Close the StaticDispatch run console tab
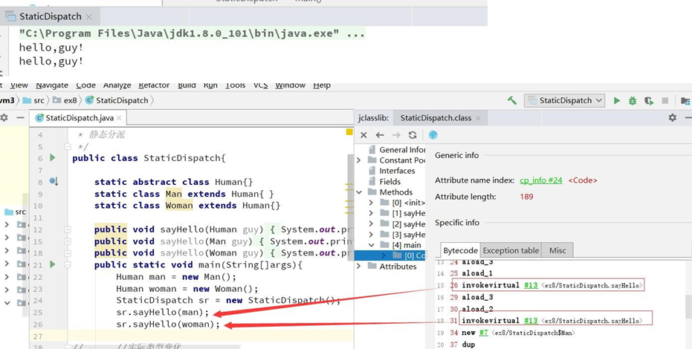Image resolution: width=692 pixels, height=349 pixels. 88,17
